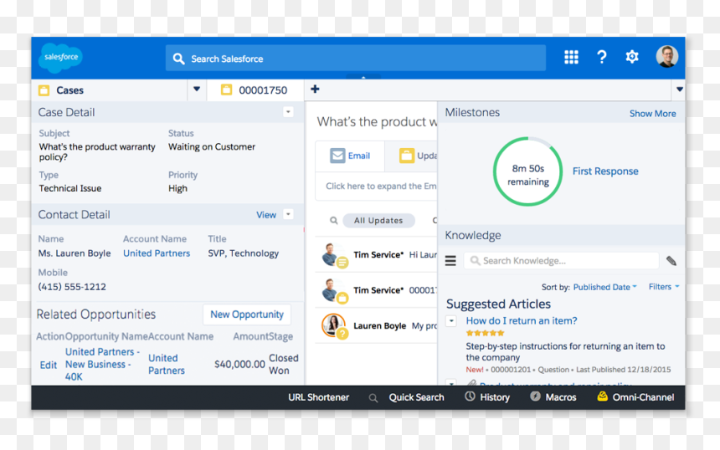Click Show More in Milestones
This screenshot has width=720, height=450.
tap(652, 113)
